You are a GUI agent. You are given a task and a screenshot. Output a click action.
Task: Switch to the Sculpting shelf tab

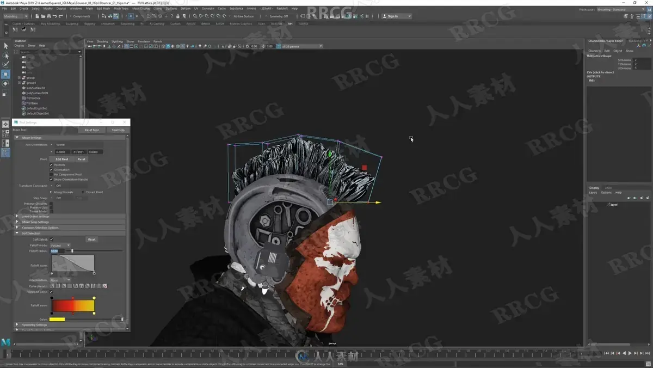click(x=72, y=24)
